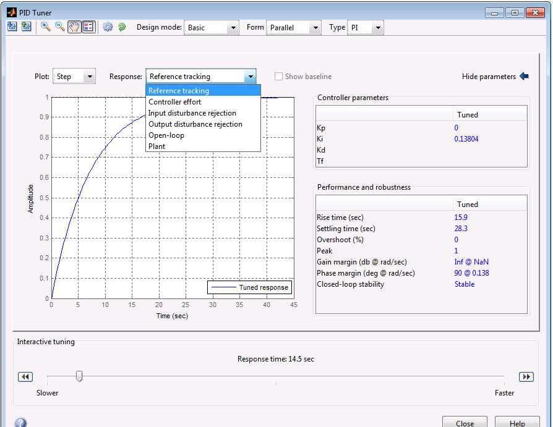Click the blue question mark help icon
The width and height of the screenshot is (553, 427).
pos(21,422)
